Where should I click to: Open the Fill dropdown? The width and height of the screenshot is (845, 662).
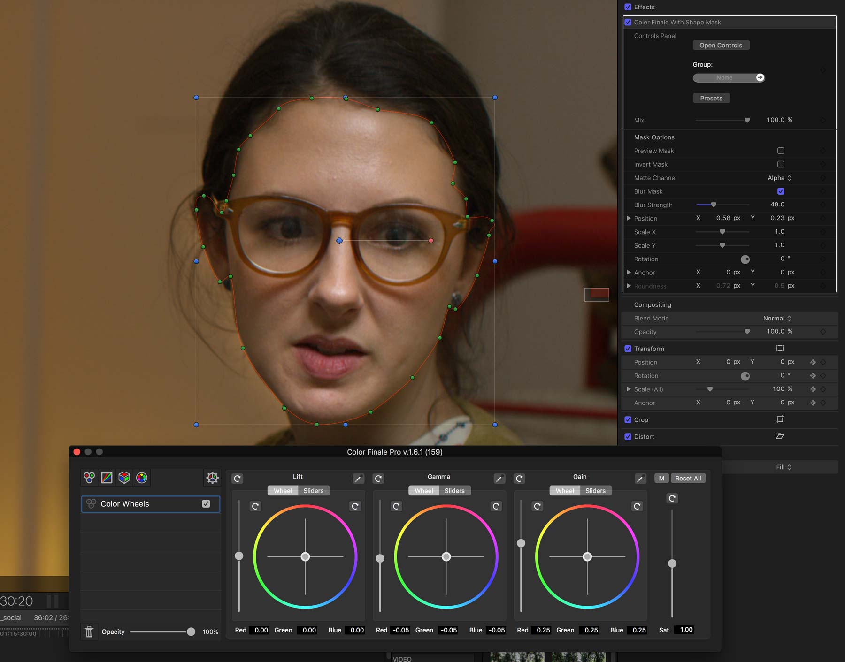pos(784,467)
